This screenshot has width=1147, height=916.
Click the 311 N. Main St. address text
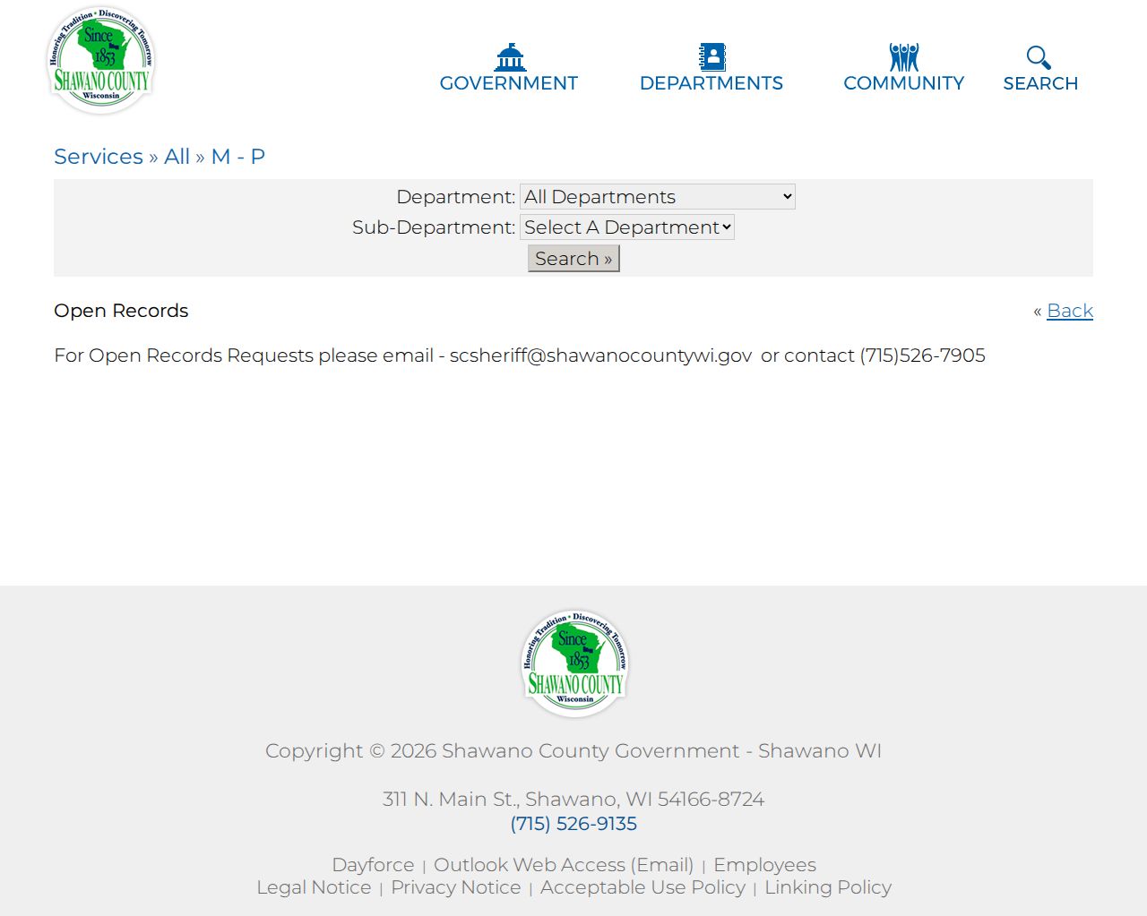[x=573, y=799]
